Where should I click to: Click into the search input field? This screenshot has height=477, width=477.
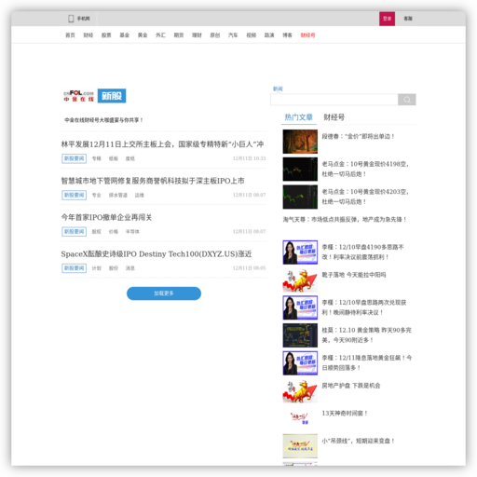coord(334,100)
